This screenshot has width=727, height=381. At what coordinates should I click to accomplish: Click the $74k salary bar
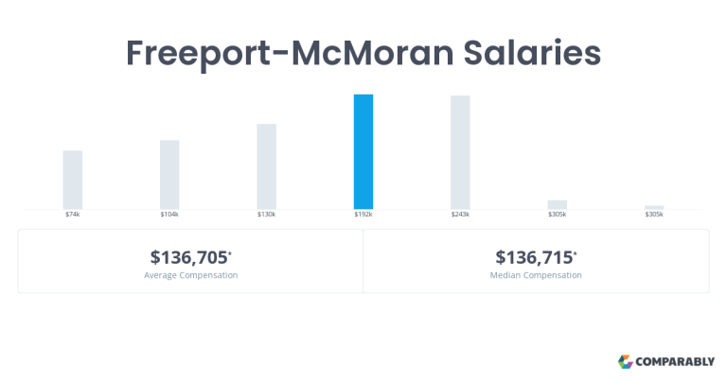[x=73, y=180]
